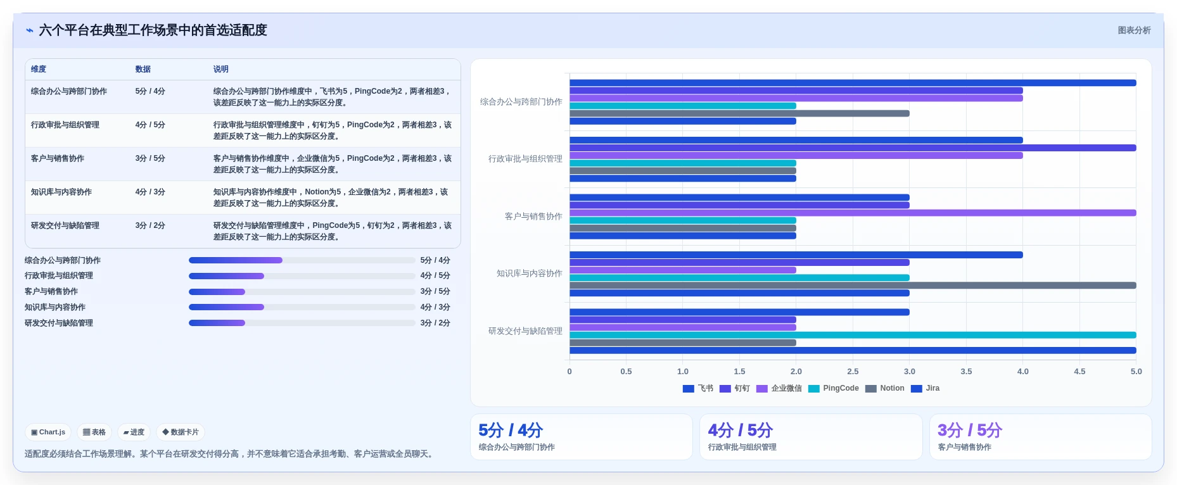
Task: Toggle the Jira legend color box
Action: click(917, 389)
